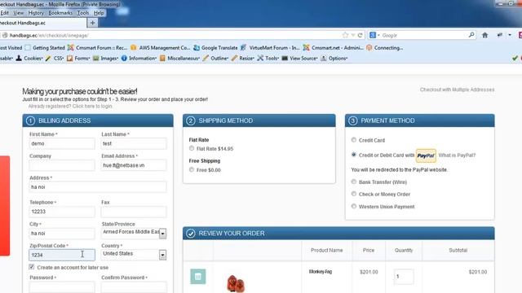This screenshot has height=293, width=522.
Task: Select Western Union Payment option
Action: point(353,206)
